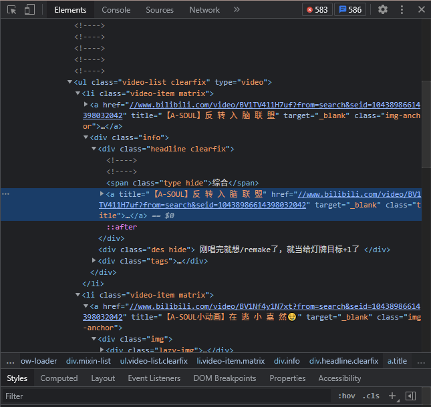Click the 583 errors counter
The image size is (431, 407).
click(x=317, y=10)
